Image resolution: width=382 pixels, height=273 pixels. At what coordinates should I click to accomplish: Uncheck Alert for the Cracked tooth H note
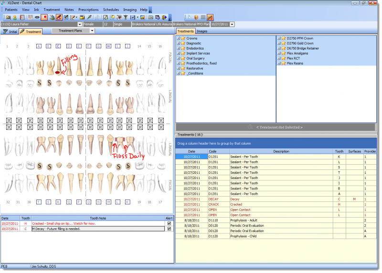169,223
